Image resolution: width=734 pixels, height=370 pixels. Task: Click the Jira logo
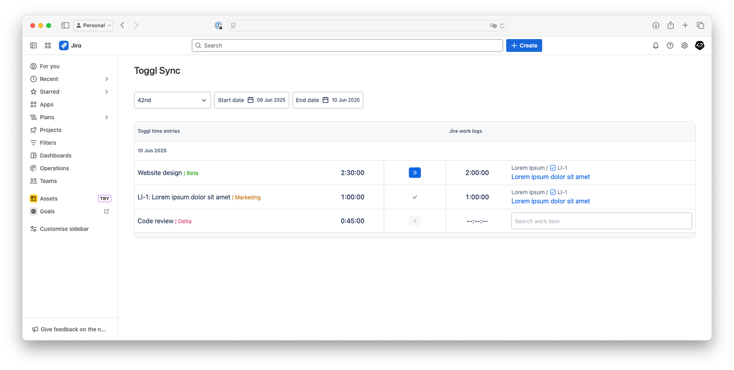click(70, 46)
